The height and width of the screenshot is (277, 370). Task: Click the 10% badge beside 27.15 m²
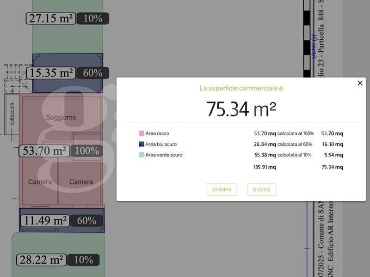(x=93, y=18)
